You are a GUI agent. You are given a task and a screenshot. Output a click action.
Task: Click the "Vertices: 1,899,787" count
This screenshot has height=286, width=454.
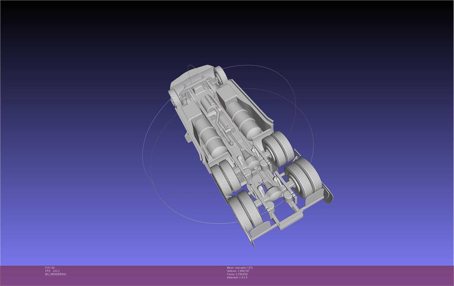pos(238,271)
